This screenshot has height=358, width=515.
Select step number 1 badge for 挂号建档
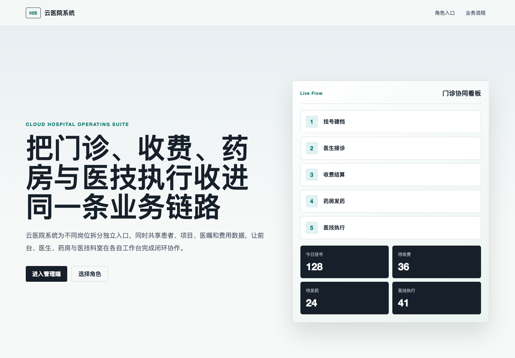[x=312, y=122]
